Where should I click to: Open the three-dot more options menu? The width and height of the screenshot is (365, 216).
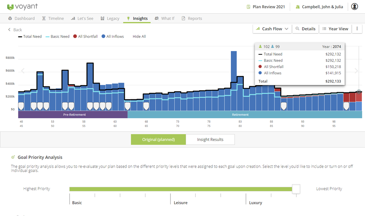coord(357,29)
